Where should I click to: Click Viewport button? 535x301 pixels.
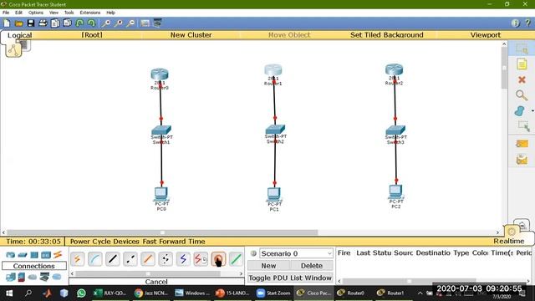(x=485, y=35)
